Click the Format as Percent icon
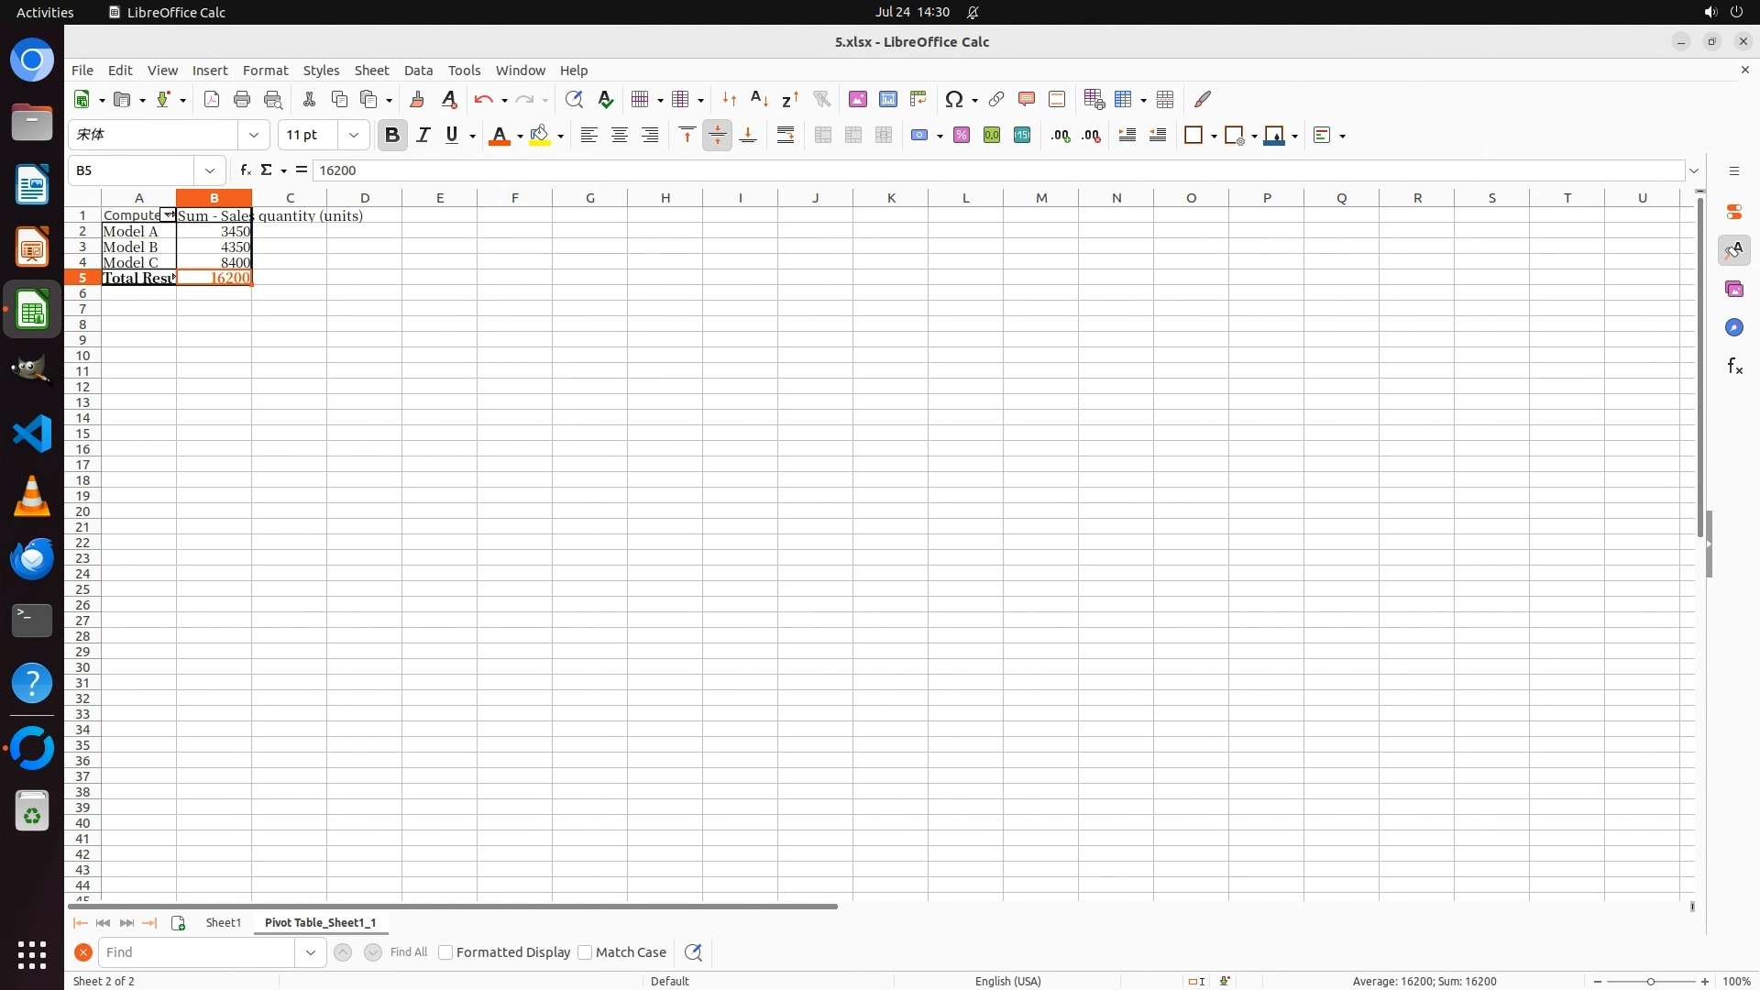Viewport: 1760px width, 990px height. [x=961, y=136]
